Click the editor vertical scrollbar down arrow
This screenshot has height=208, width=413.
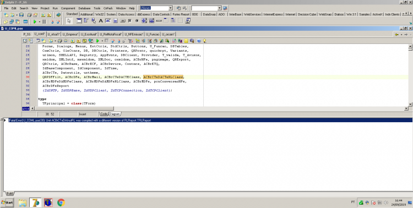tap(410, 104)
